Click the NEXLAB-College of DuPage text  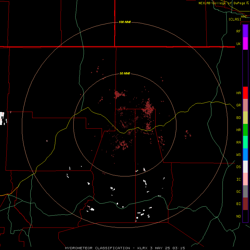click(x=222, y=3)
